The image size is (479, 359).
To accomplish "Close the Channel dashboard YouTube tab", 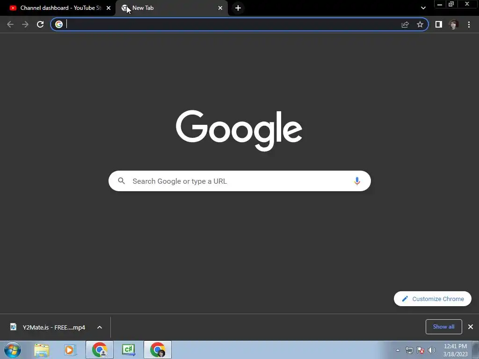I will click(109, 8).
